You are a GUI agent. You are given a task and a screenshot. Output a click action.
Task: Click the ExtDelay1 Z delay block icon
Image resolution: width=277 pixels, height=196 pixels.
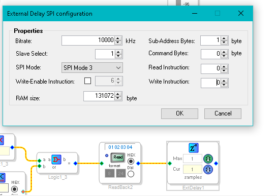(x=194, y=148)
